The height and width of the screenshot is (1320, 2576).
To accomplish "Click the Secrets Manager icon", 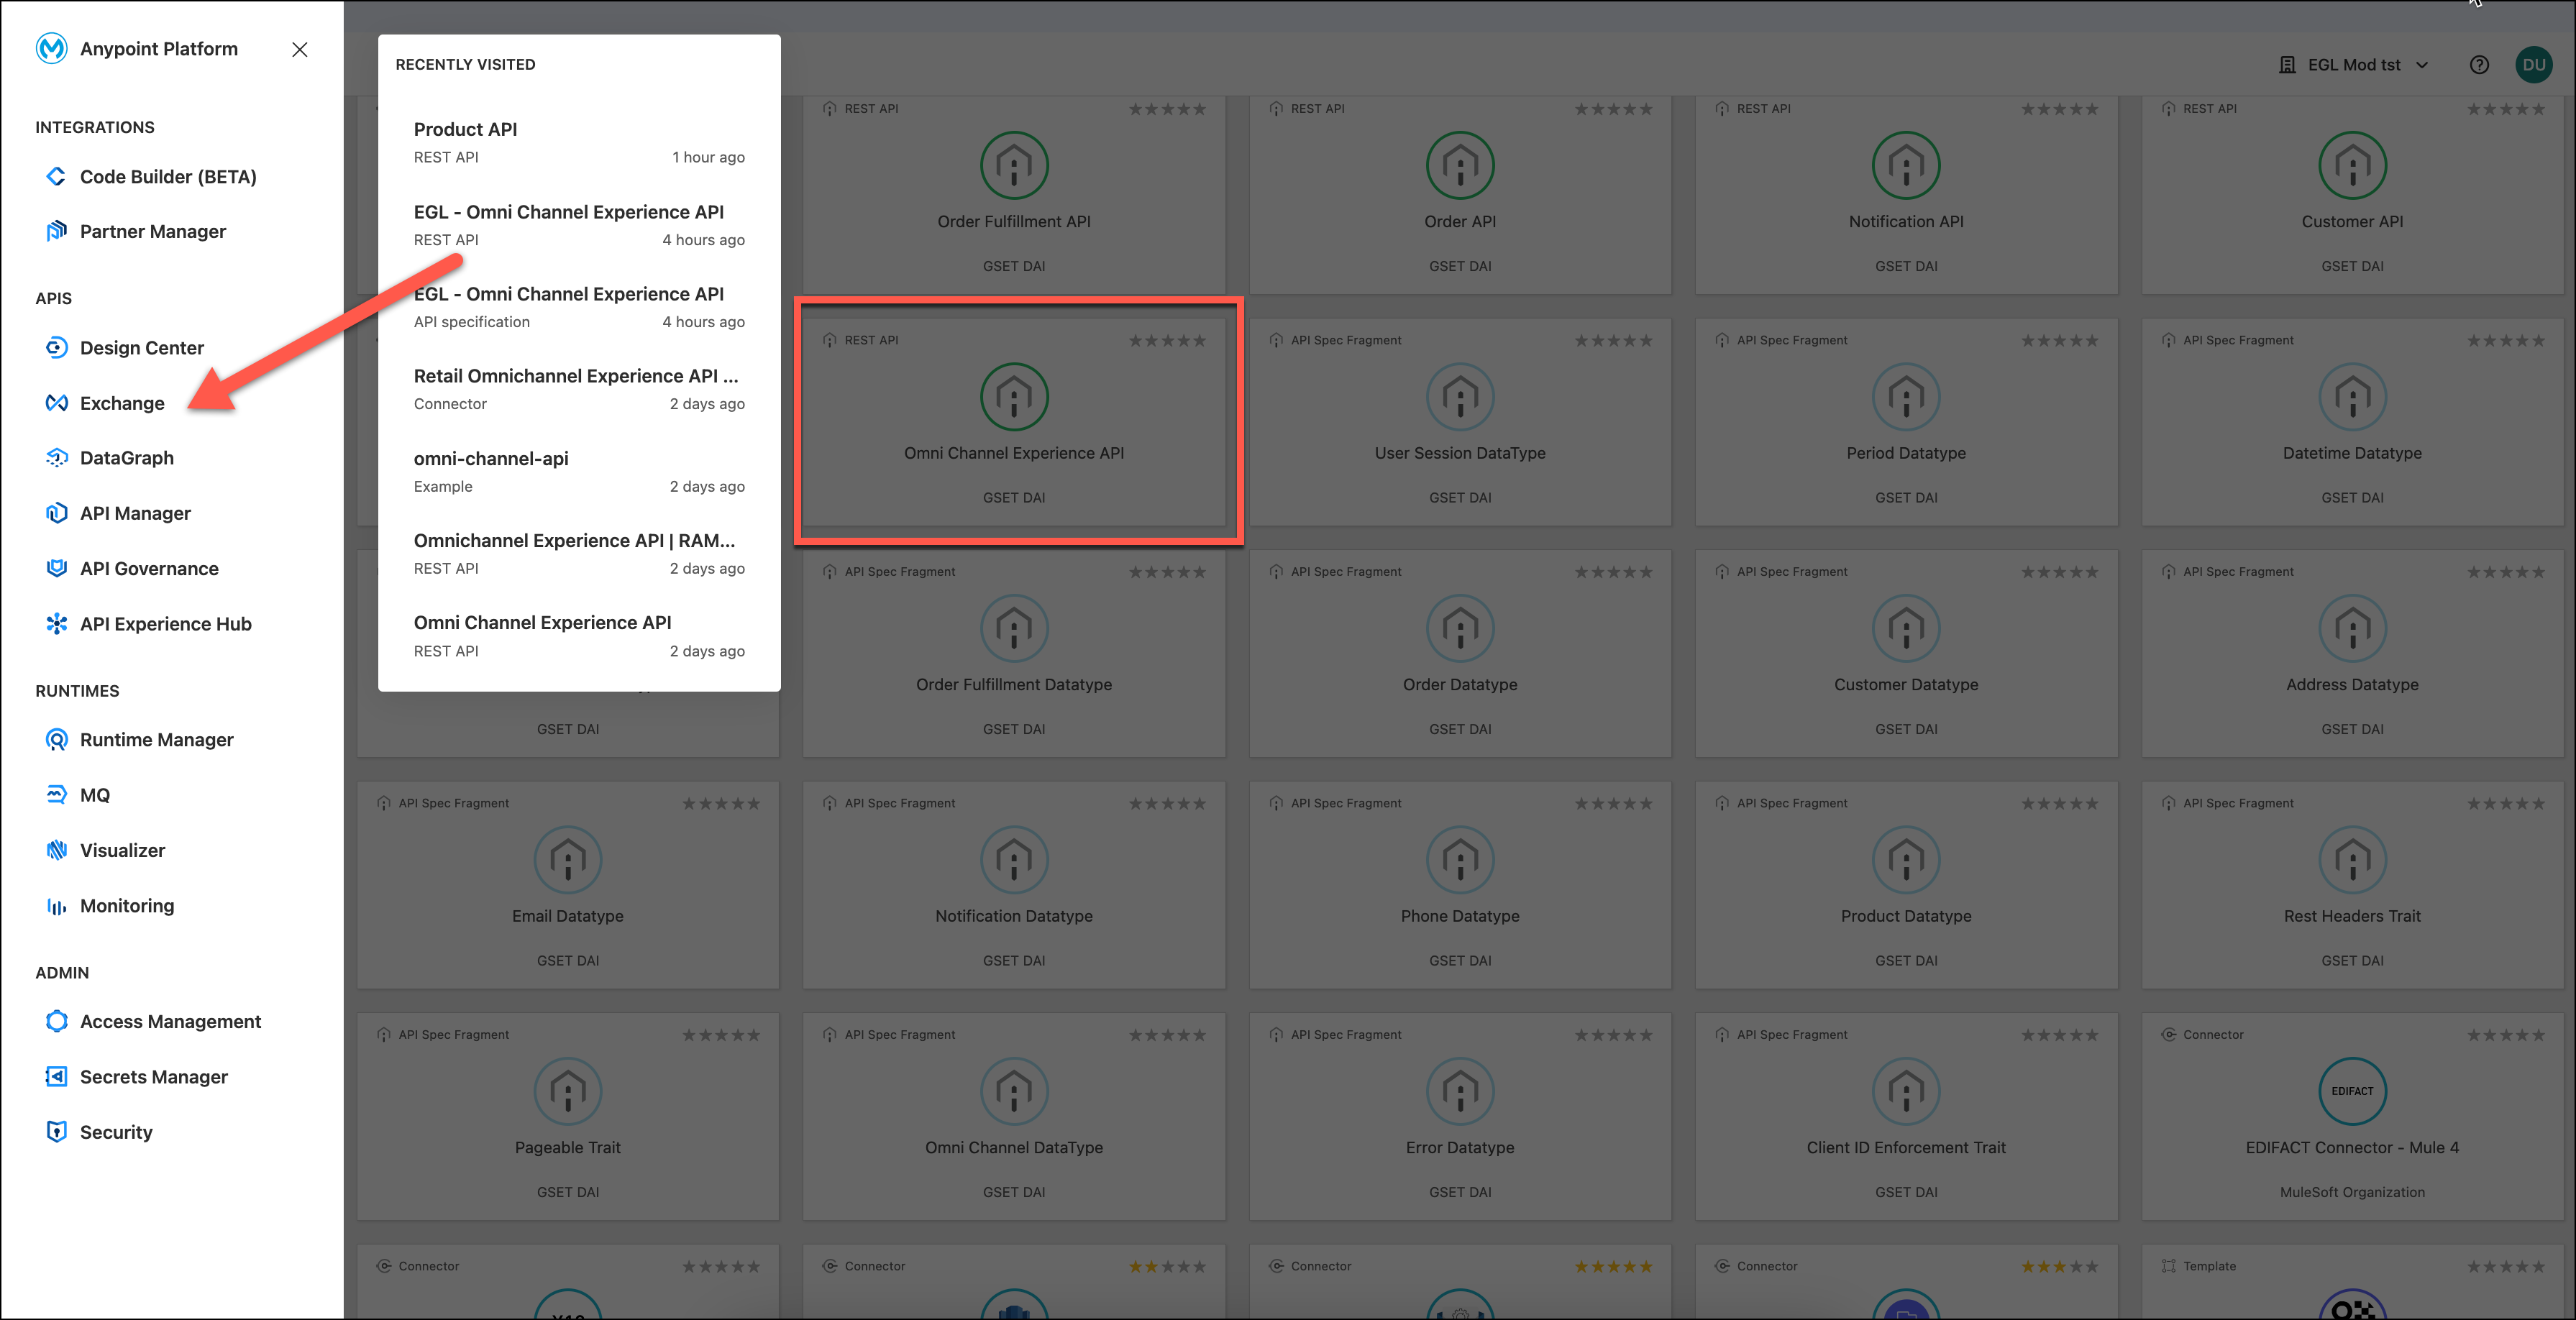I will [x=56, y=1076].
